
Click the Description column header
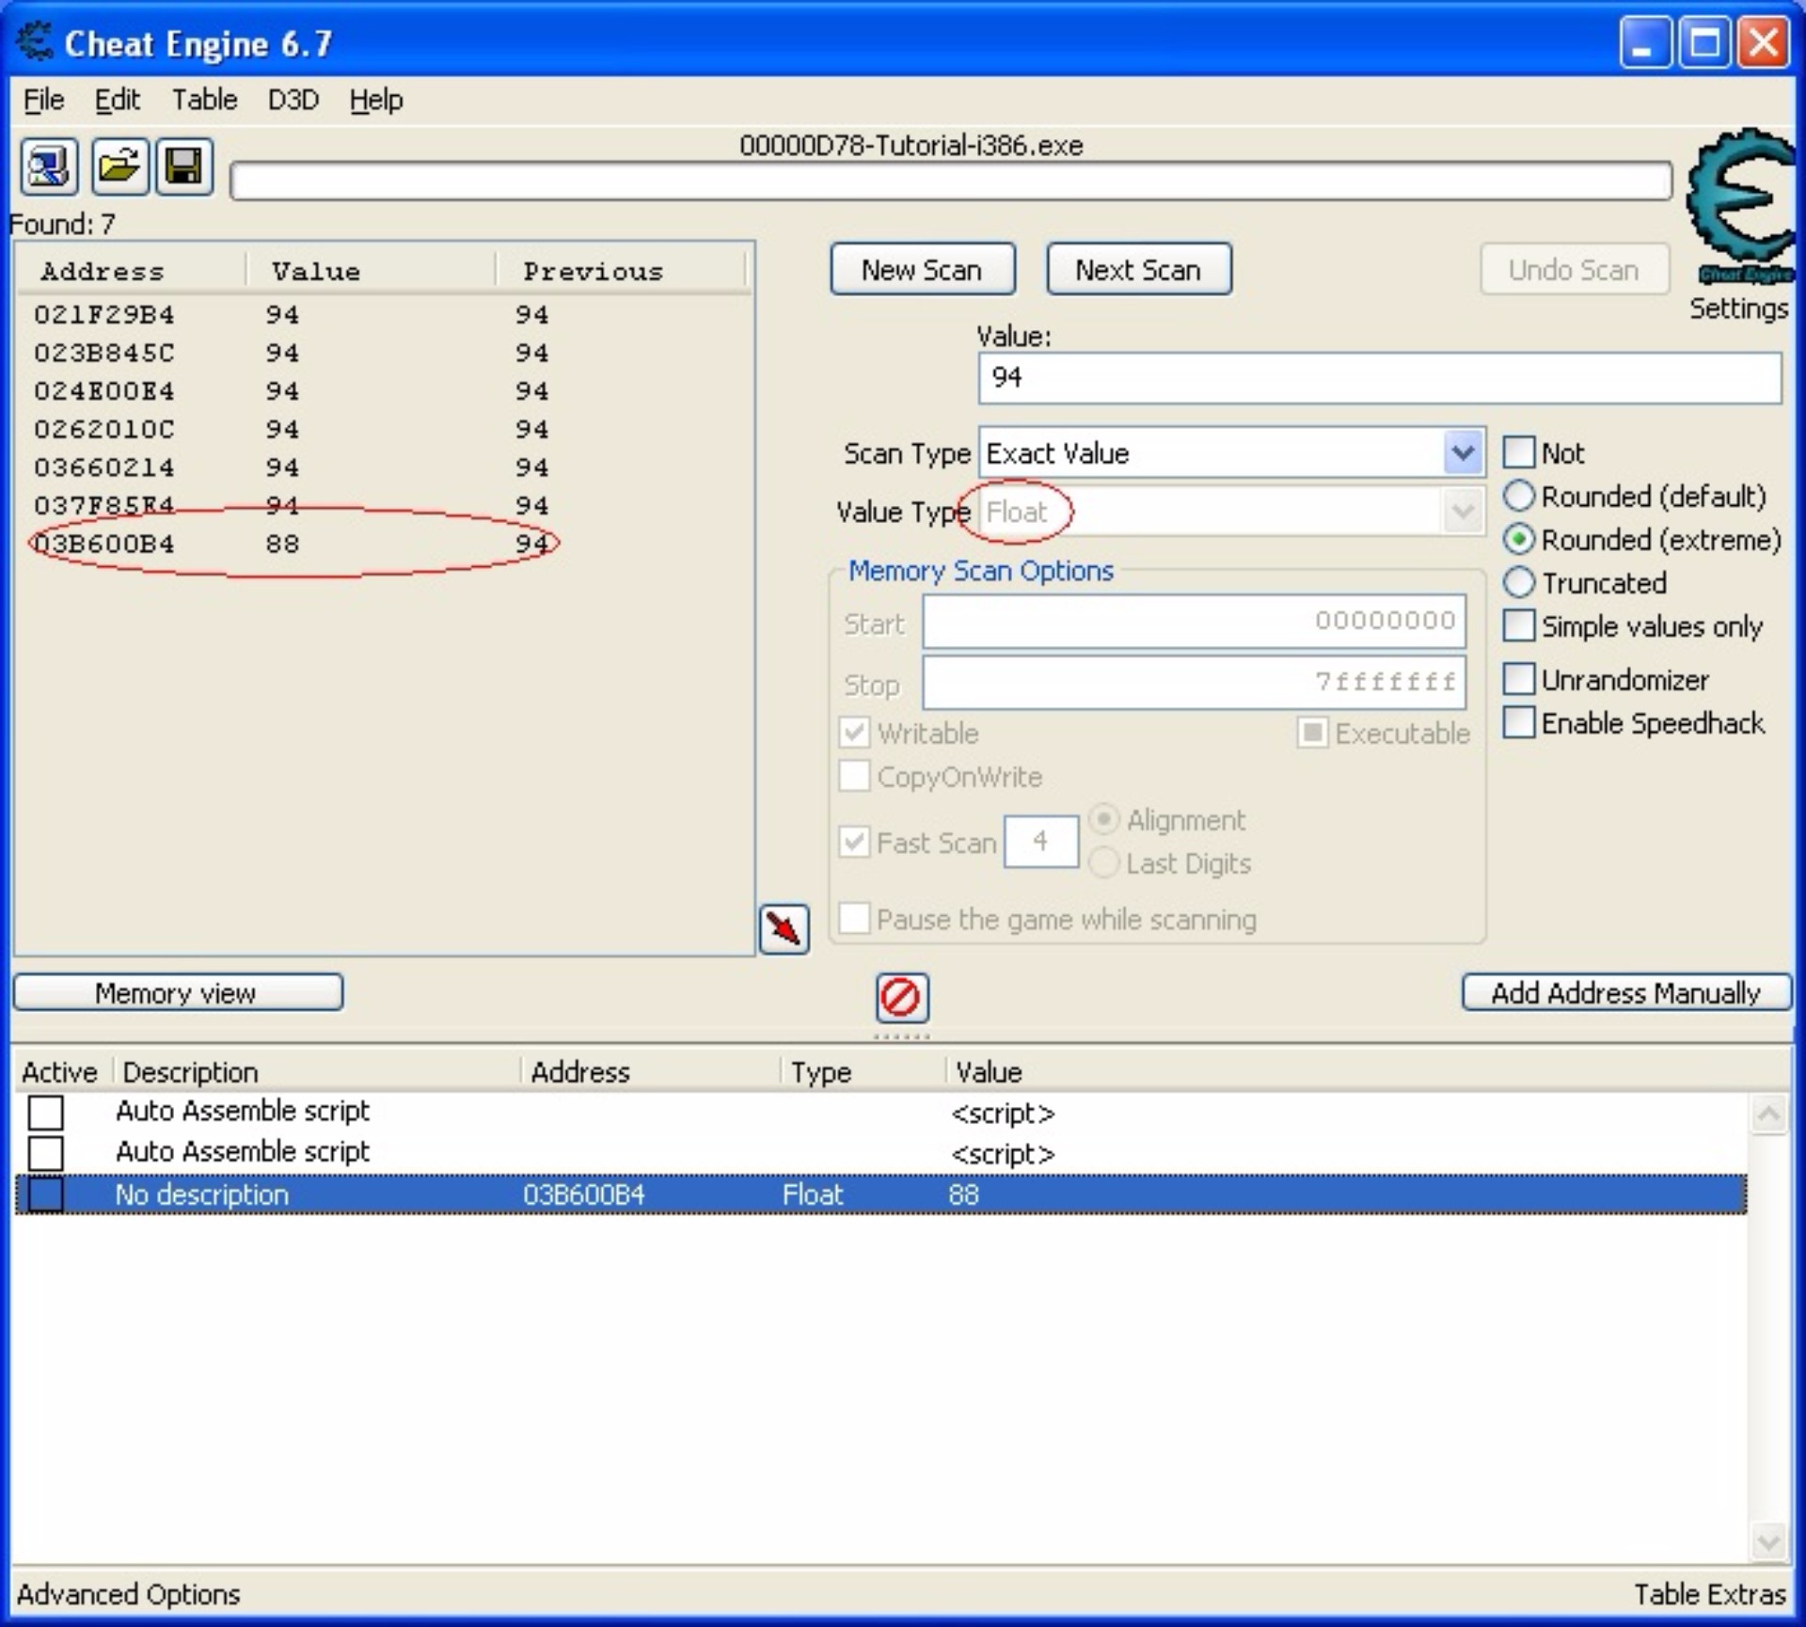(x=317, y=1072)
